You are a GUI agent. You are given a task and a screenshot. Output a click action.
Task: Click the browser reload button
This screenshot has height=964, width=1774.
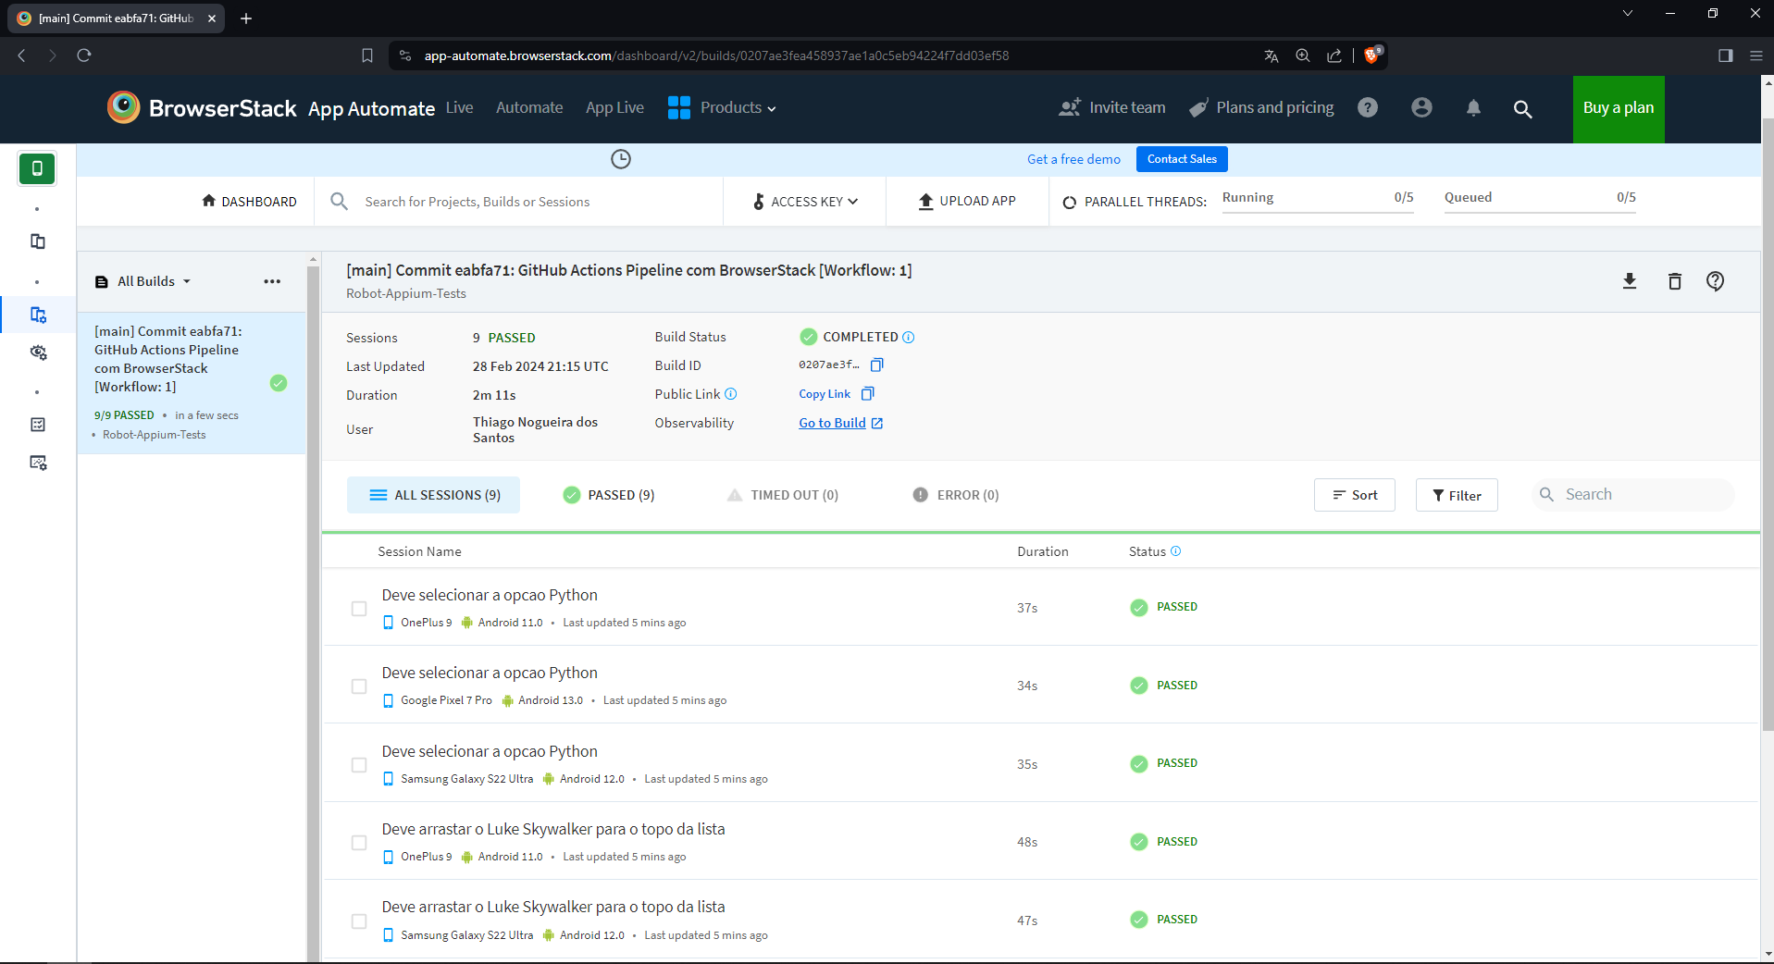(84, 56)
